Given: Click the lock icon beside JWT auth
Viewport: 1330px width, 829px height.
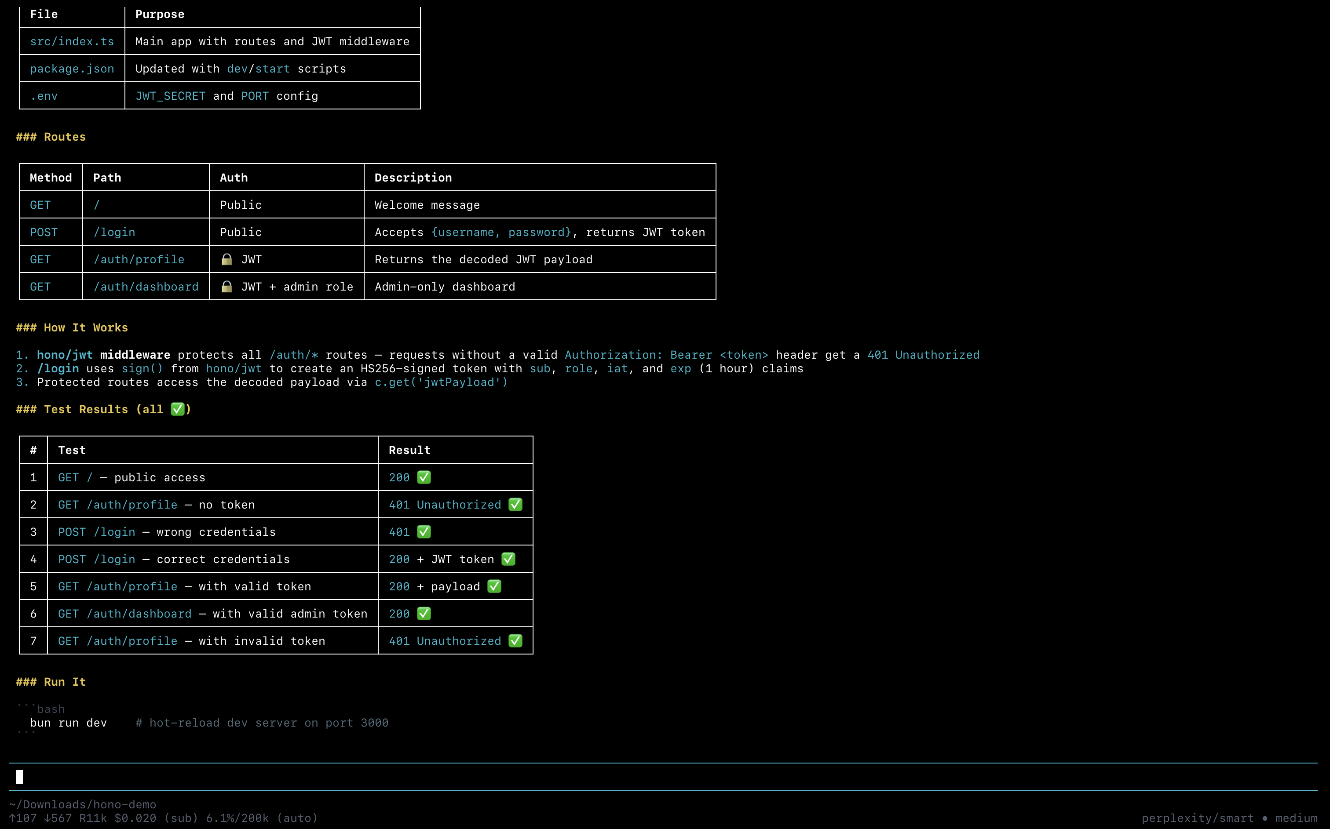Looking at the screenshot, I should pos(227,259).
